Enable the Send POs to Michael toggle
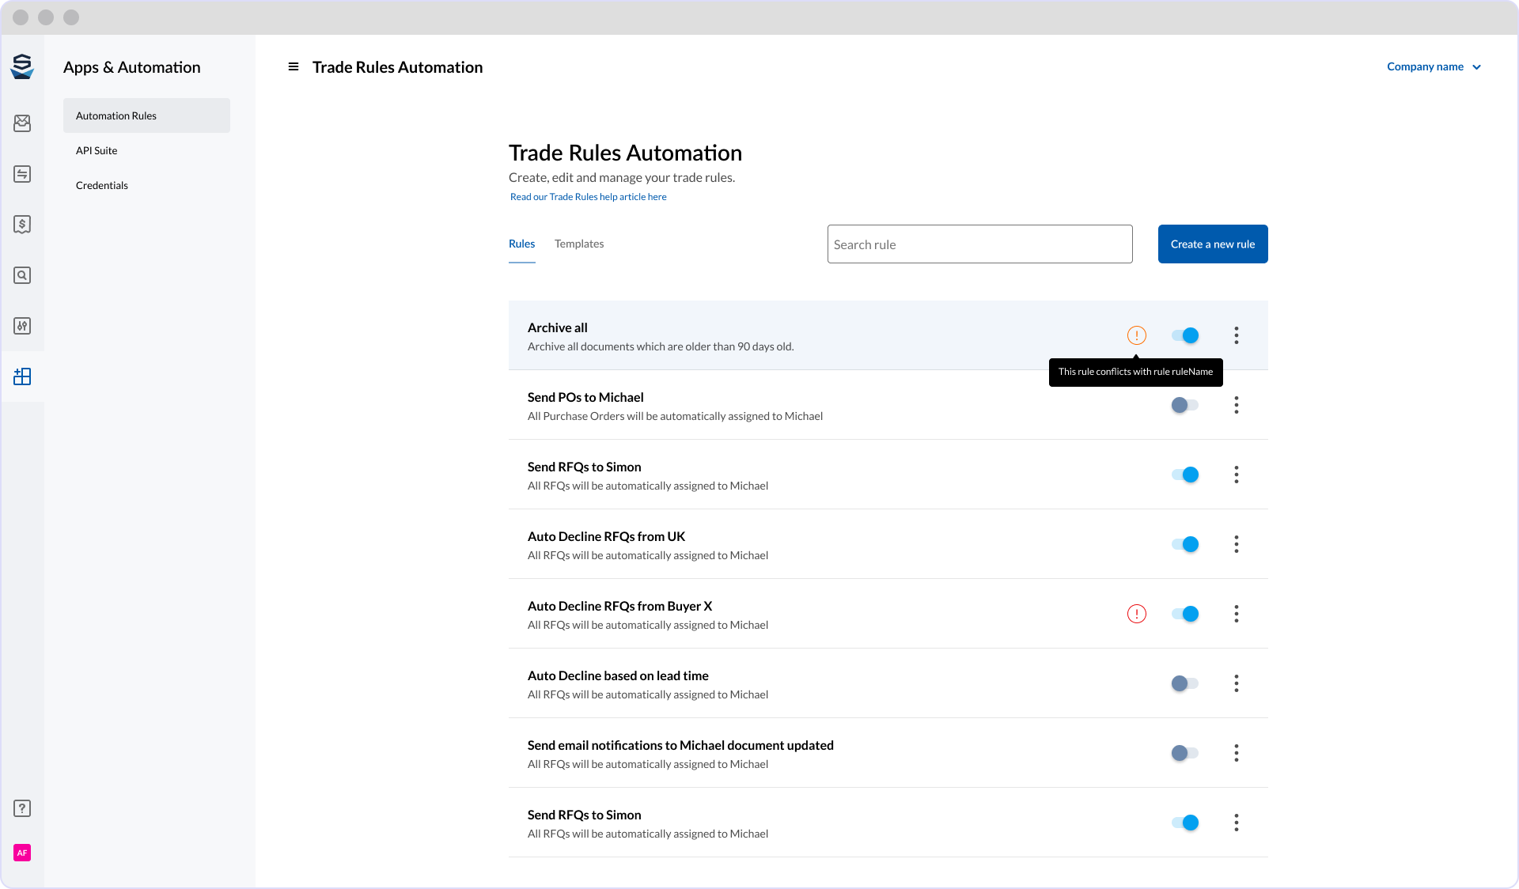 pyautogui.click(x=1185, y=405)
